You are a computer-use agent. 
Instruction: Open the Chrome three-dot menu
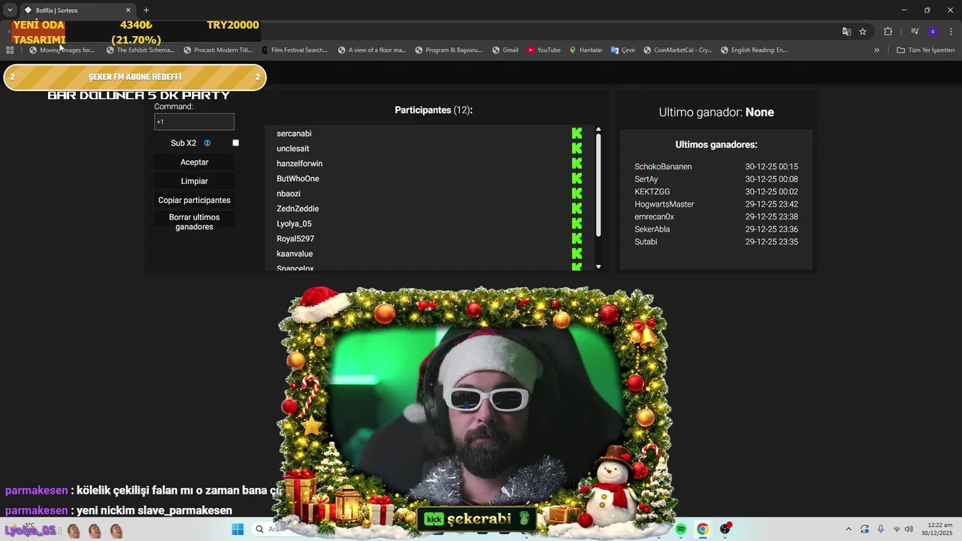pyautogui.click(x=951, y=32)
